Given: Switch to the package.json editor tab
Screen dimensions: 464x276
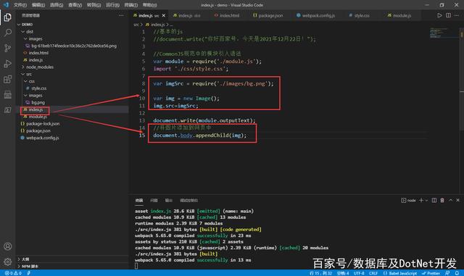Looking at the screenshot, I should coord(268,15).
